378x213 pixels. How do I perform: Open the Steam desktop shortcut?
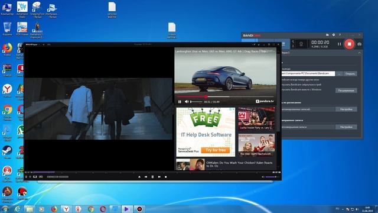(7, 152)
